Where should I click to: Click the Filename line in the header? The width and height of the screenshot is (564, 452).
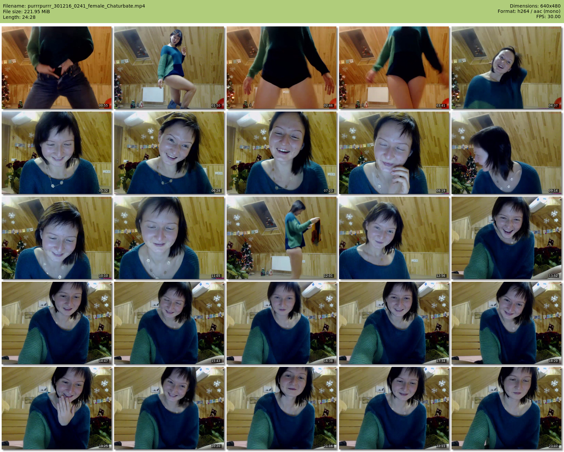74,6
